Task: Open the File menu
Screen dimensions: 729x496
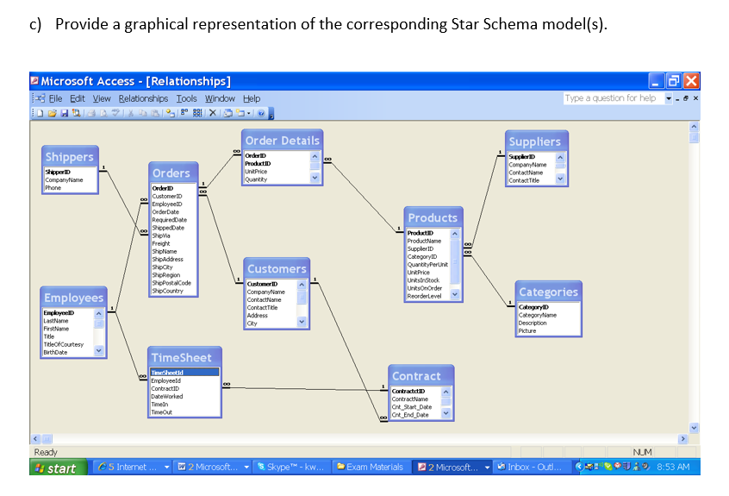Action: (55, 98)
